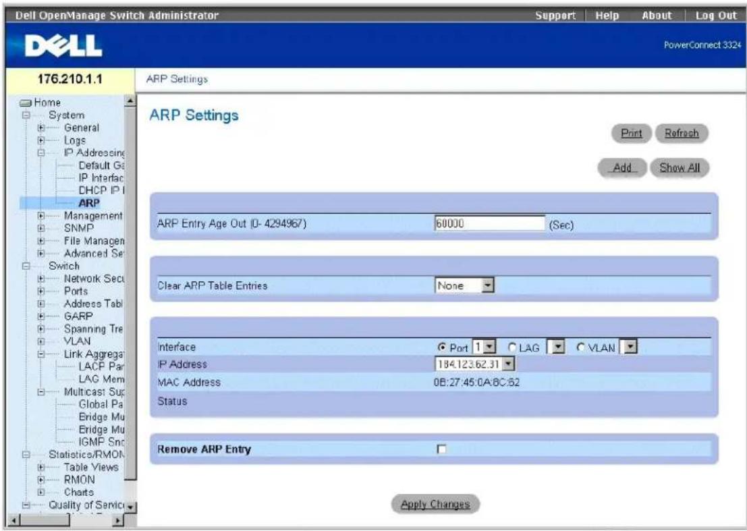Viewport: 747px width, 531px height.
Task: Open the Home drive icon in tree
Action: click(x=26, y=103)
